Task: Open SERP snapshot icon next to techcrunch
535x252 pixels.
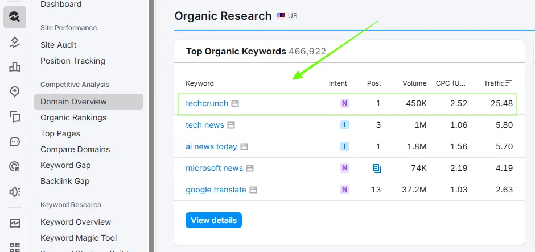Action: tap(234, 103)
